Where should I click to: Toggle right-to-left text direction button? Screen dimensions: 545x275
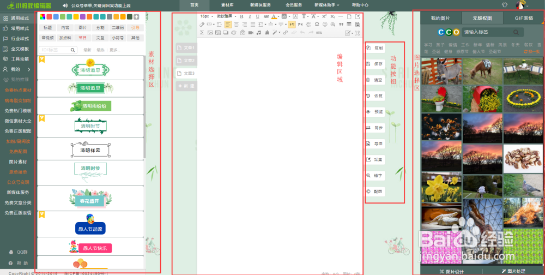click(300, 25)
